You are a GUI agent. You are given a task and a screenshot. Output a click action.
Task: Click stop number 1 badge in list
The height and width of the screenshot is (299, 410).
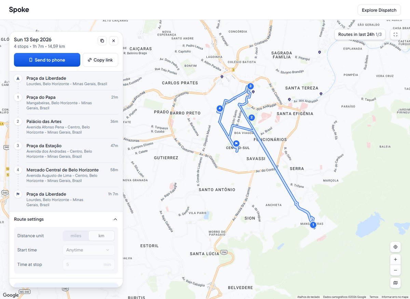tap(18, 97)
